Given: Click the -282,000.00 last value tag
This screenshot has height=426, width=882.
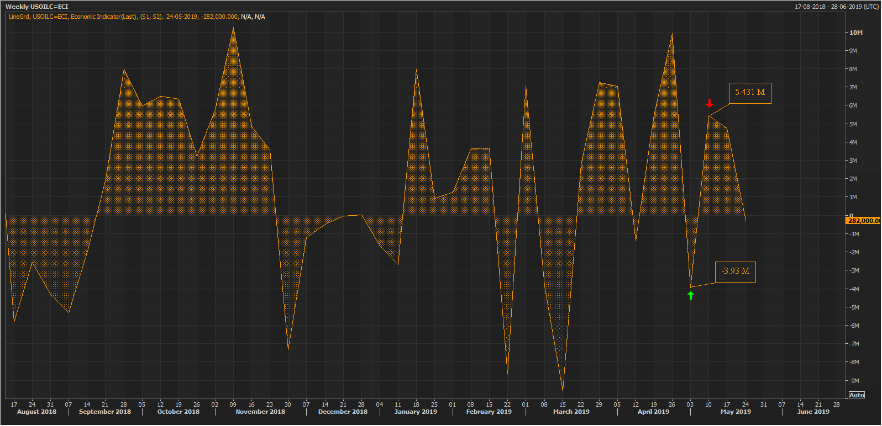Looking at the screenshot, I should [863, 221].
